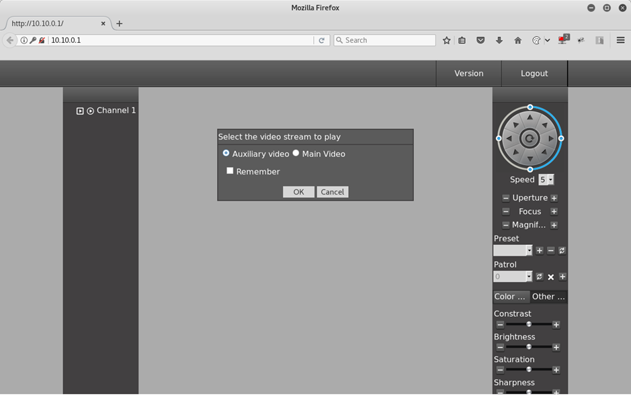Increase Saturation with the plus button
Viewport: 631px width, 402px height.
(x=556, y=370)
